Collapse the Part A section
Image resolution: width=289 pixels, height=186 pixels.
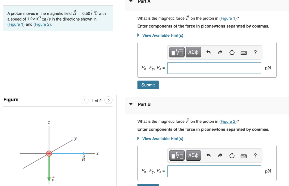pos(131,1)
